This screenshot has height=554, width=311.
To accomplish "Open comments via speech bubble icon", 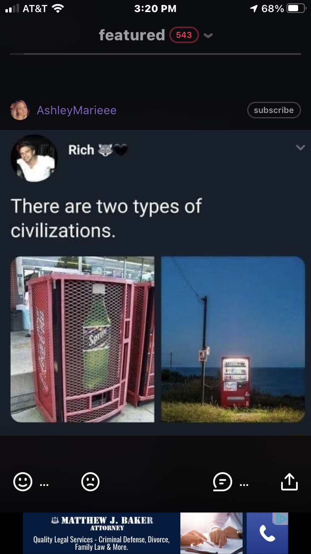I will [x=222, y=482].
